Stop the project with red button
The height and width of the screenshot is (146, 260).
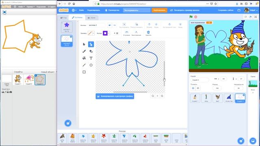pos(196,17)
